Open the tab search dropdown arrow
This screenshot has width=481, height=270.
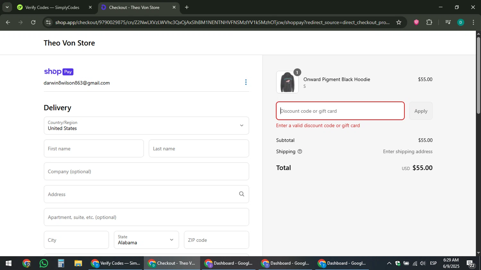pos(7,7)
